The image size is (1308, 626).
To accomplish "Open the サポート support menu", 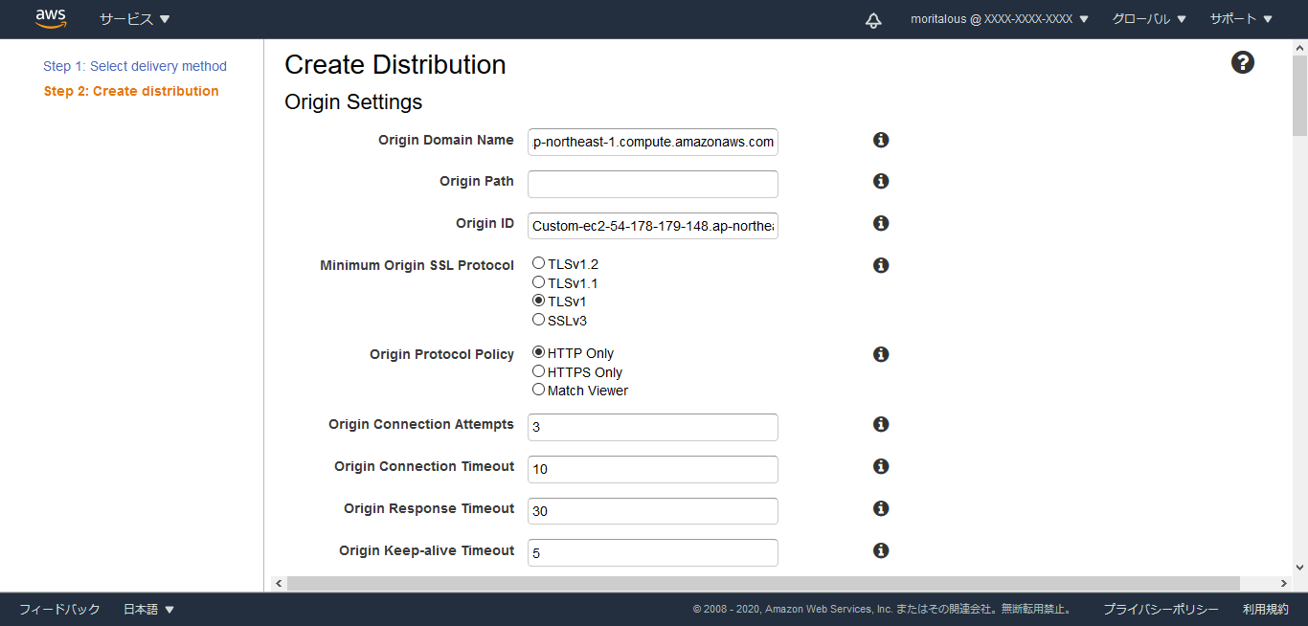I will pos(1240,19).
